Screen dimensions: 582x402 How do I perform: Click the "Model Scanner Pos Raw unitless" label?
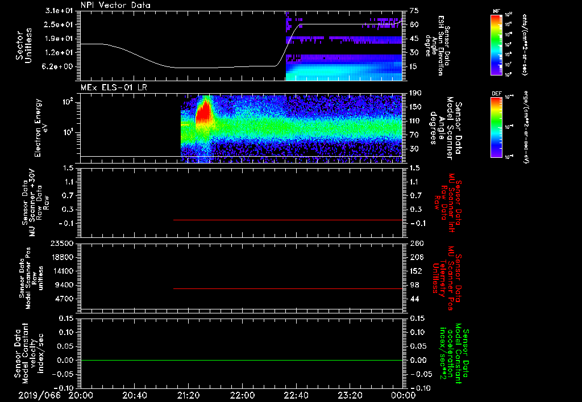[32, 278]
